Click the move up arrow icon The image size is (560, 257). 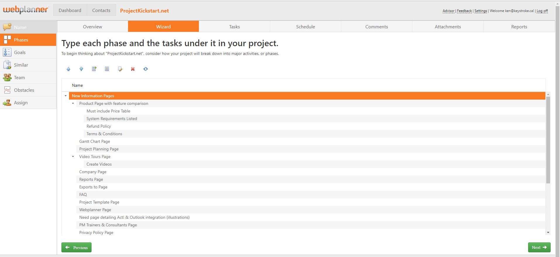point(68,69)
